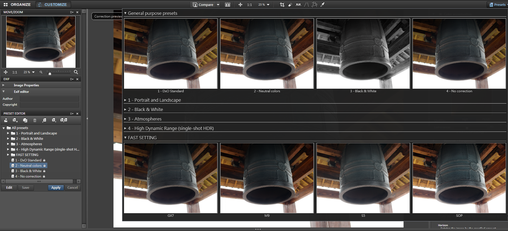Open the EXIF panel options menu
The height and width of the screenshot is (231, 508).
point(72,79)
